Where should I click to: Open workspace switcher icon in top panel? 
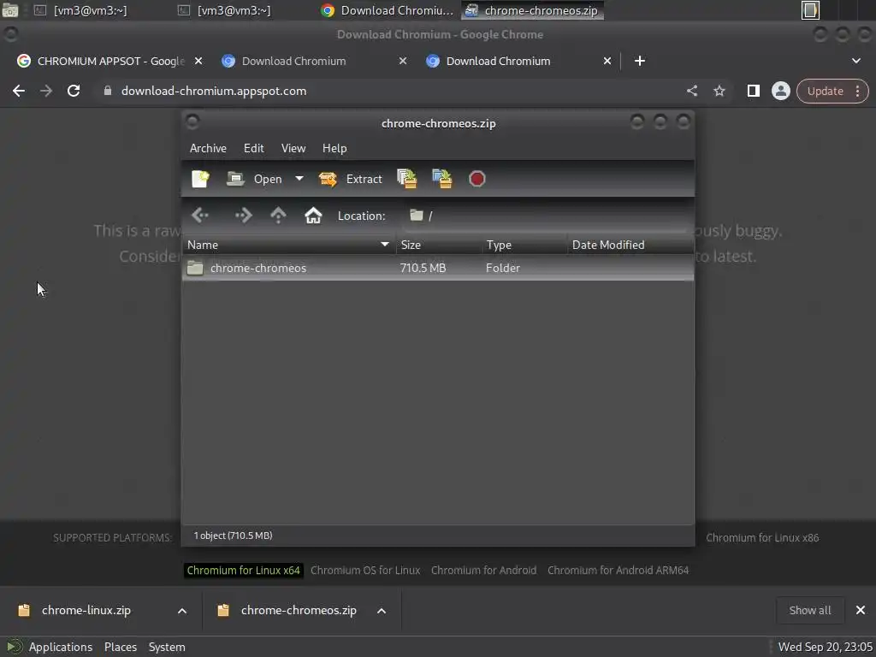pyautogui.click(x=810, y=10)
